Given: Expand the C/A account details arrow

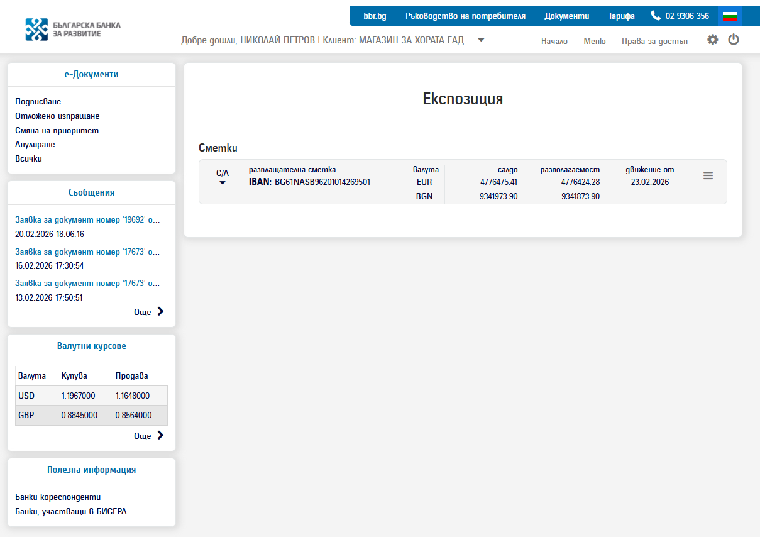Looking at the screenshot, I should (223, 183).
